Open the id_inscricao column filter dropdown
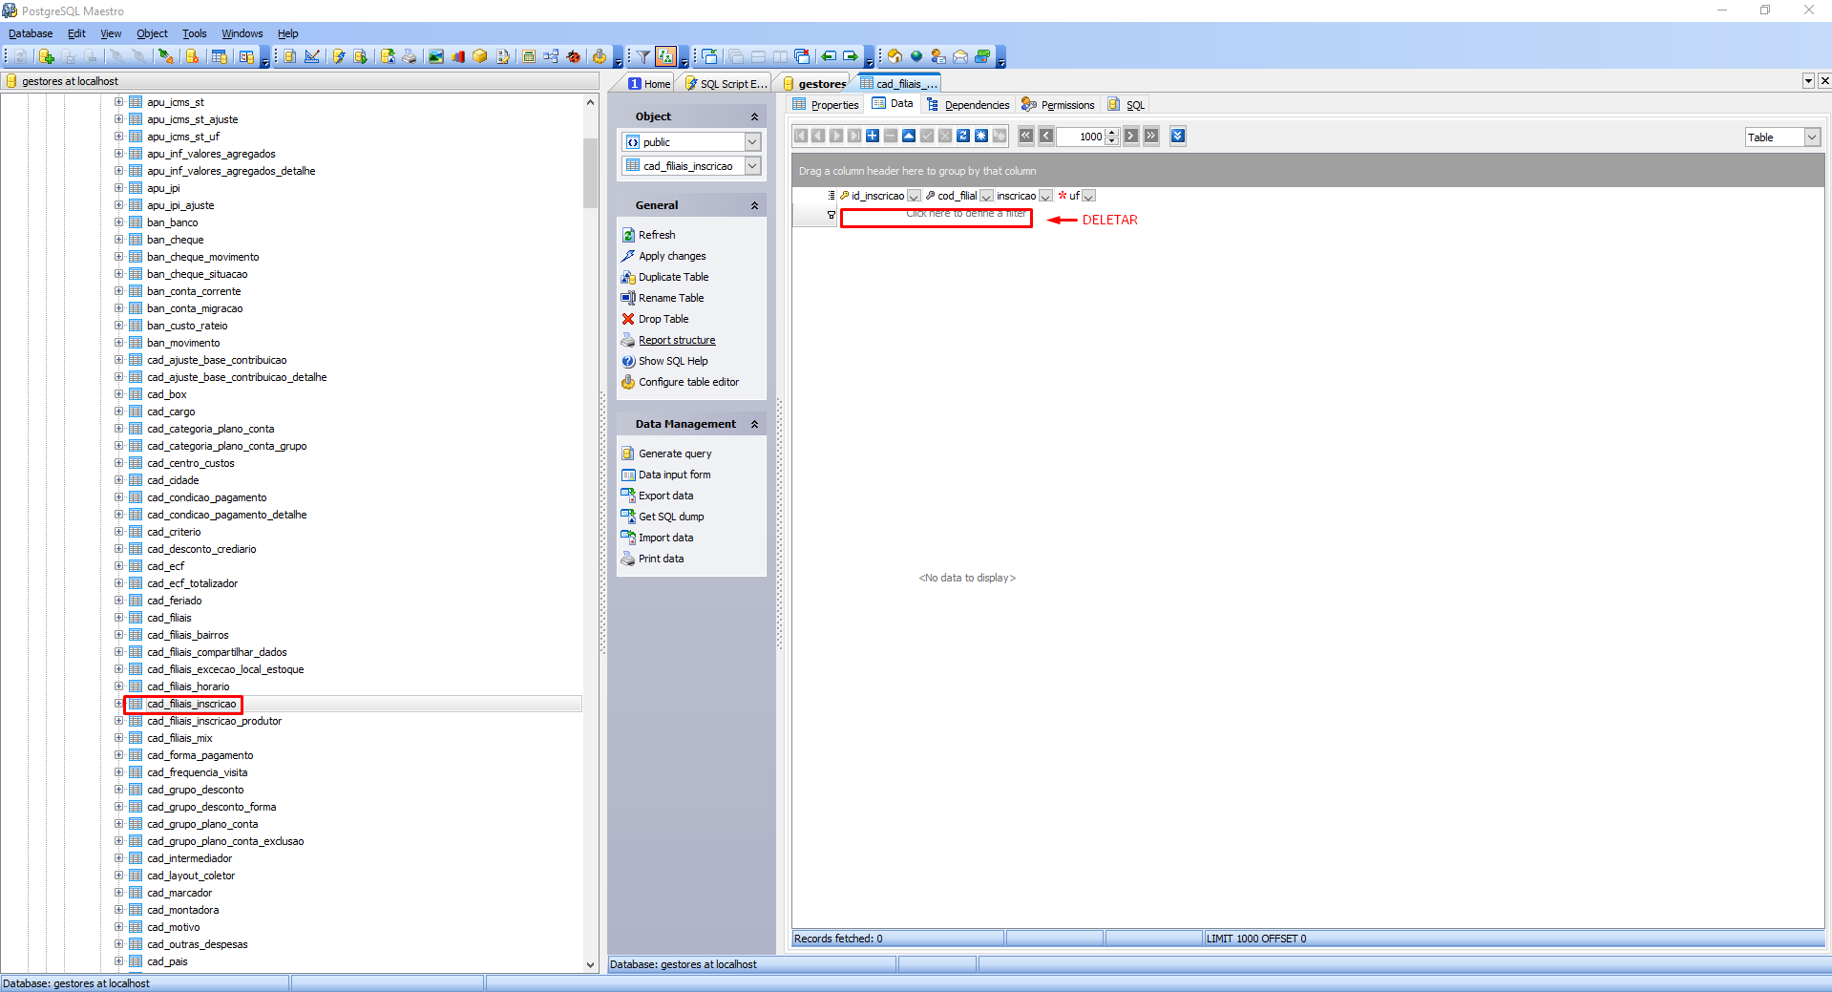 pos(914,197)
